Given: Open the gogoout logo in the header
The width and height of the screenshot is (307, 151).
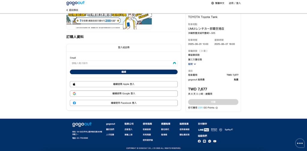Looking at the screenshot, I should click(x=75, y=3).
